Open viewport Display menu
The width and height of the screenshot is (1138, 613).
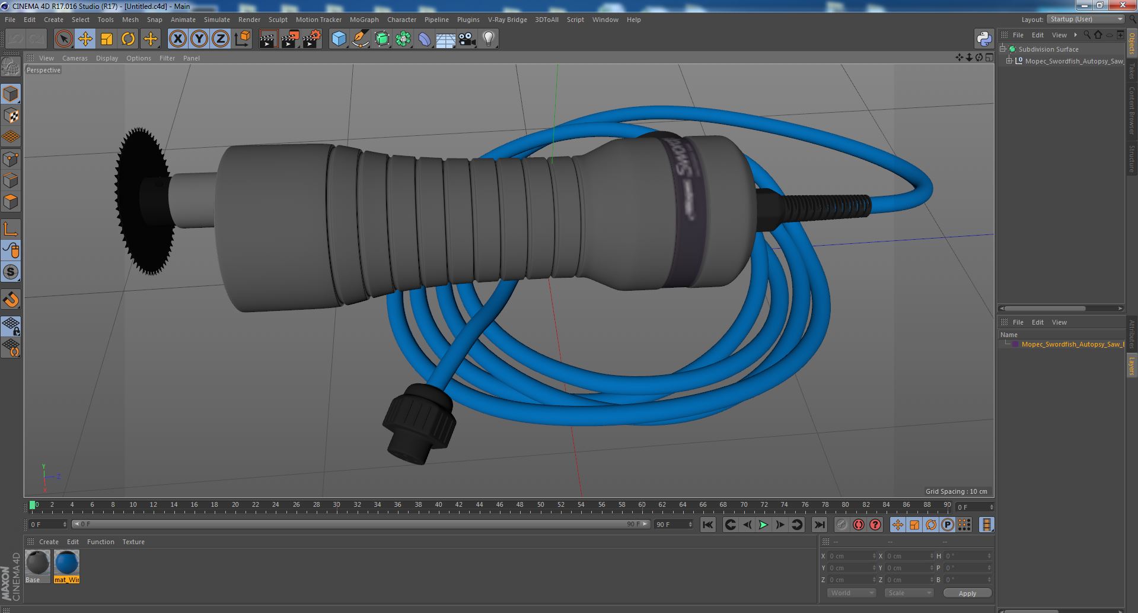[107, 58]
